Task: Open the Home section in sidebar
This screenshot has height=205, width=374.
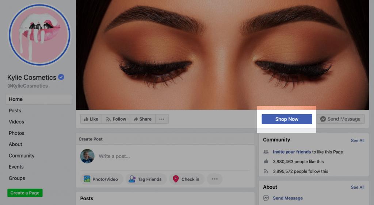Action: 39,99
